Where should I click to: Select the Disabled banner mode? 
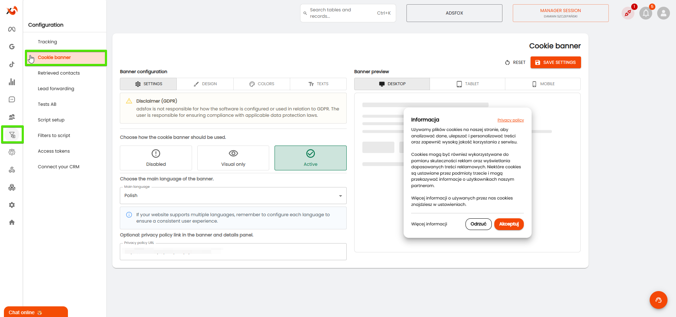(x=156, y=158)
